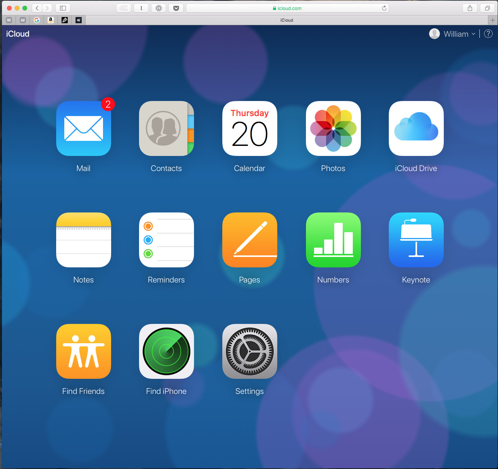Open the Contacts app

(x=167, y=128)
